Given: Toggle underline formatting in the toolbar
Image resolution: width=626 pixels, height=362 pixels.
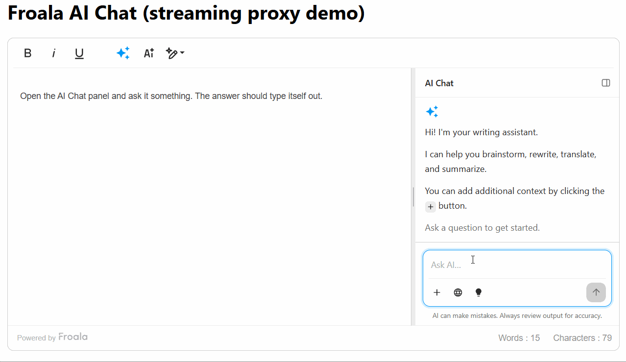Looking at the screenshot, I should 79,53.
